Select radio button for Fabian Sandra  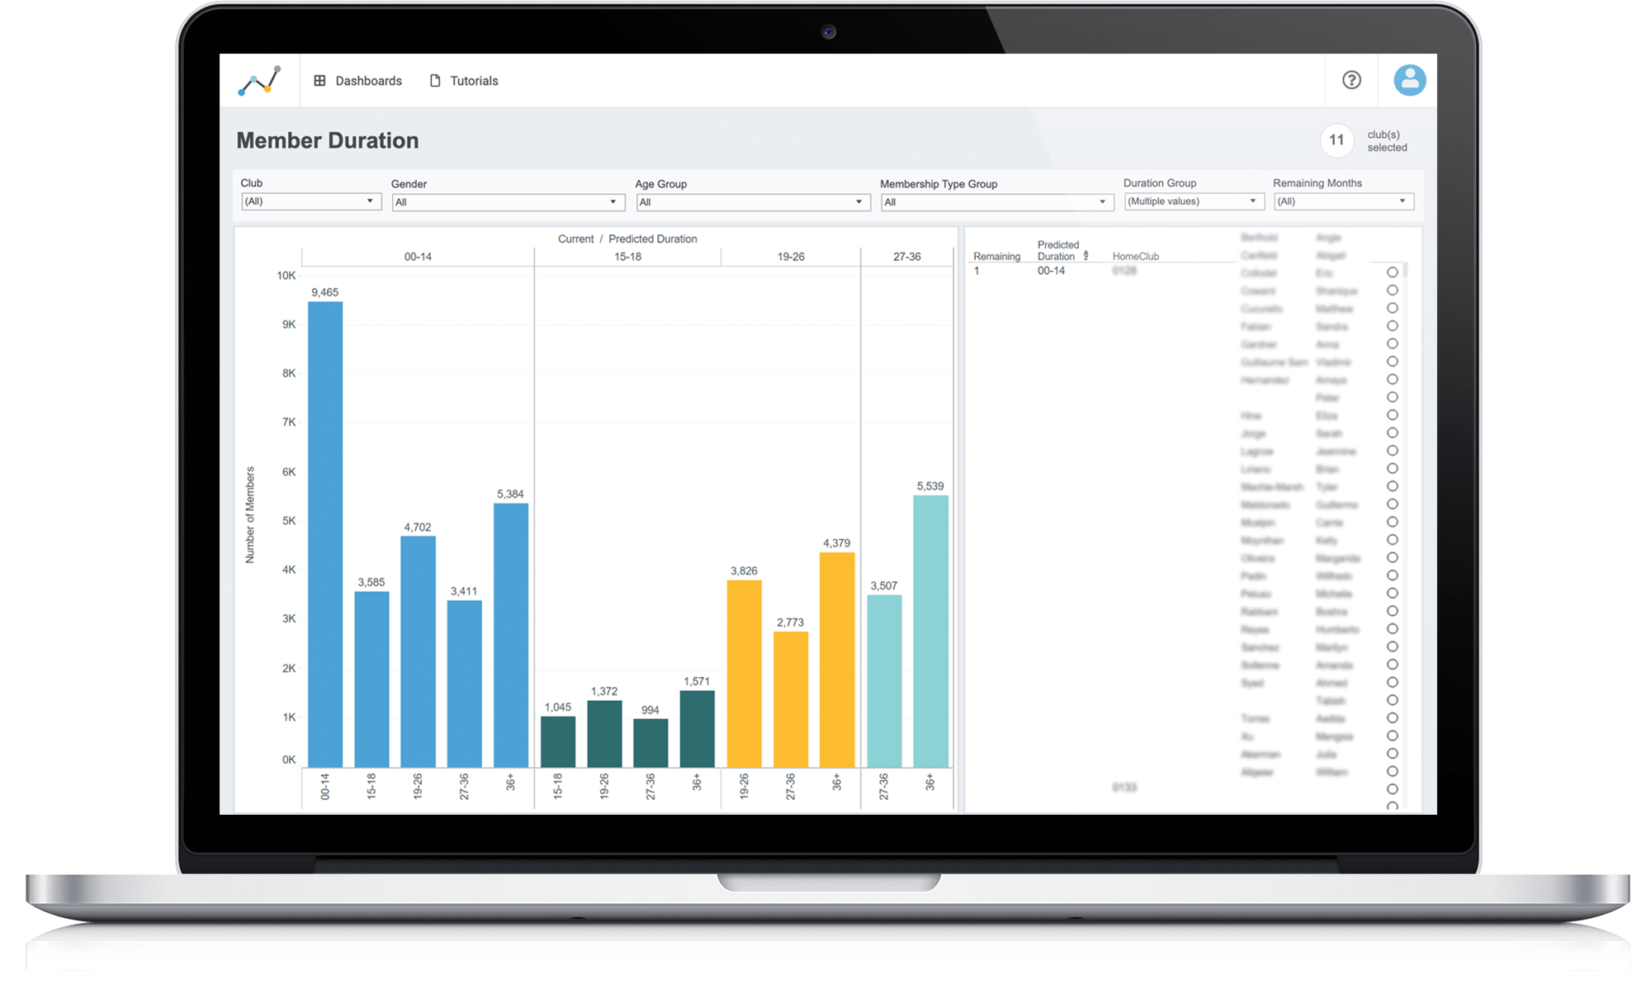(x=1392, y=326)
